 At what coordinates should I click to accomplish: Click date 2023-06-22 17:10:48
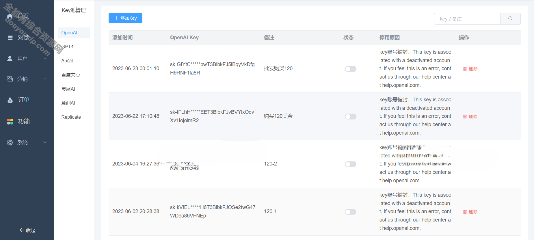click(136, 116)
